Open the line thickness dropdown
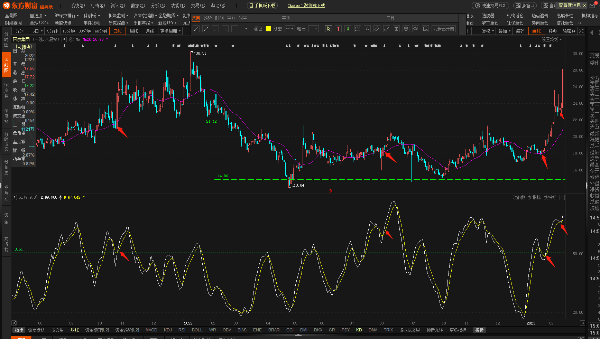Image resolution: width=600 pixels, height=339 pixels. point(313,29)
